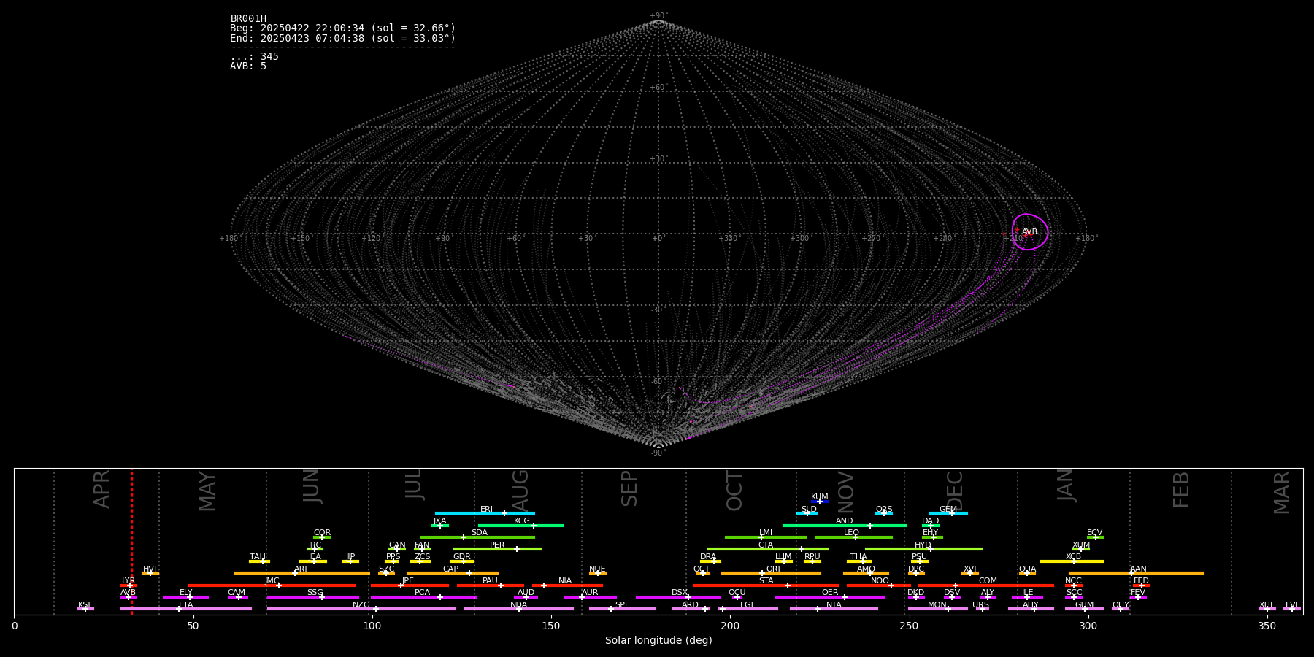Click the 'AVB: 5' count in header
Screen dimensions: 1314x657
(248, 66)
